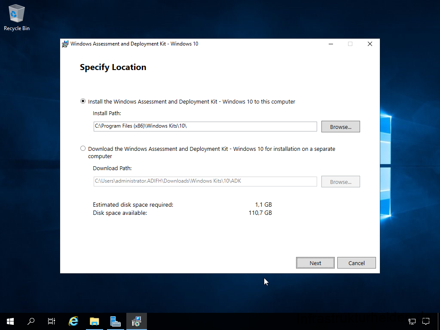This screenshot has width=440, height=330.
Task: Open Task View on the taskbar
Action: 52,321
